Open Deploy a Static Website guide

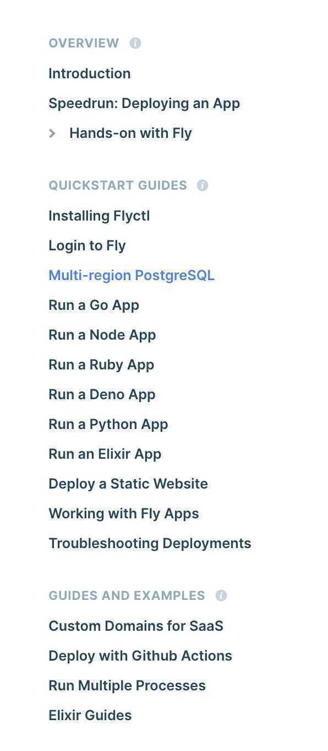128,484
